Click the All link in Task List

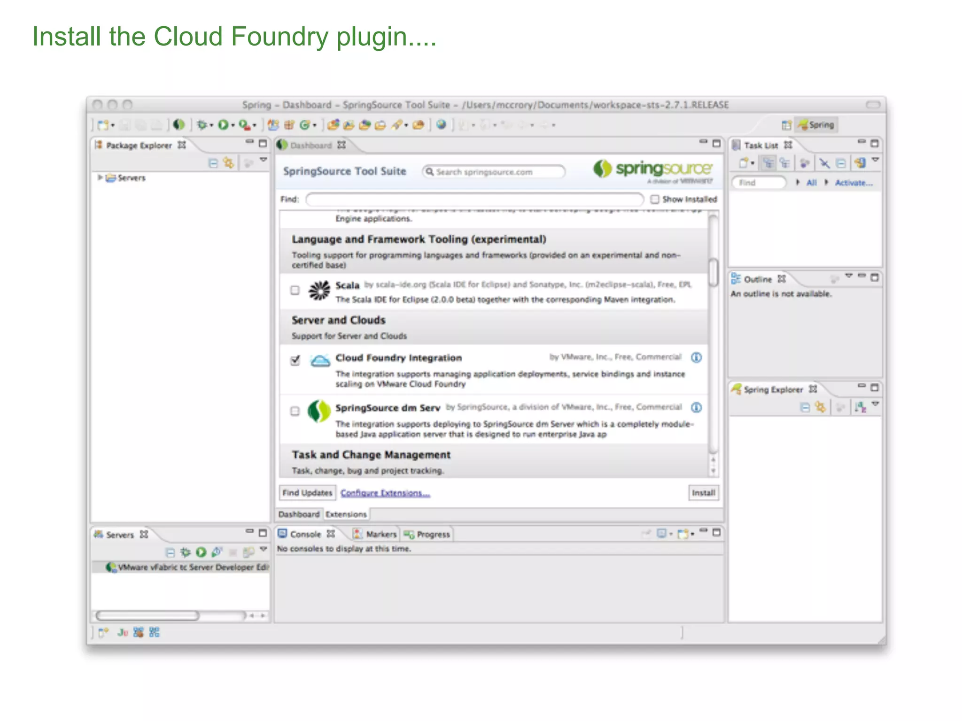click(811, 183)
